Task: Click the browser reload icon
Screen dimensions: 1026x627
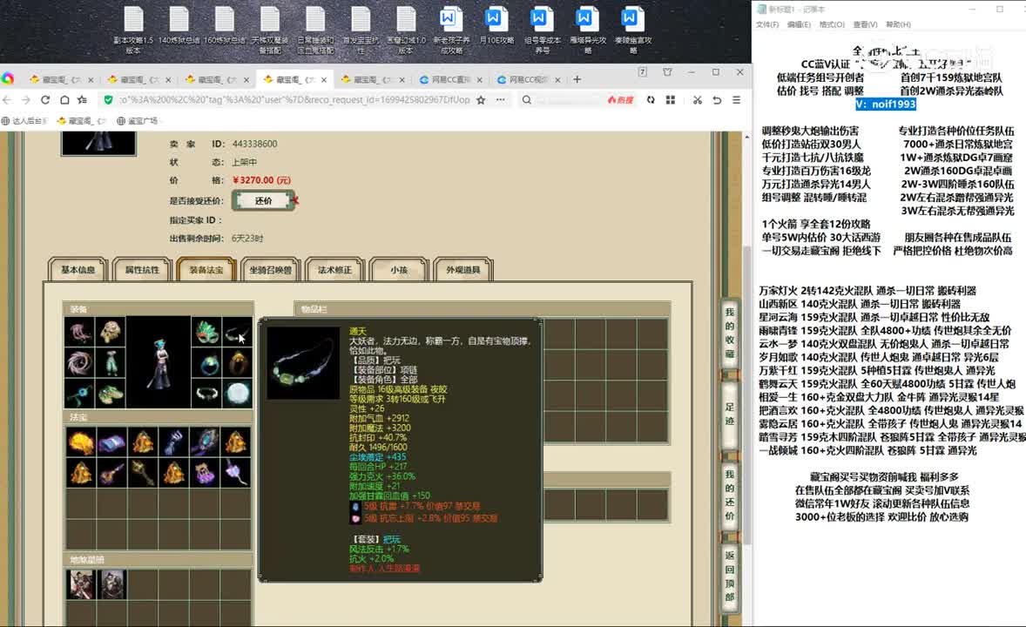Action: 45,99
